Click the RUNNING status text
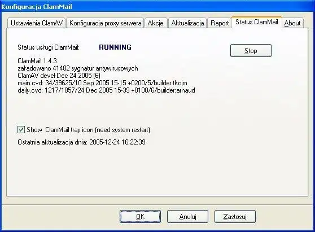The width and height of the screenshot is (315, 232). (x=115, y=47)
